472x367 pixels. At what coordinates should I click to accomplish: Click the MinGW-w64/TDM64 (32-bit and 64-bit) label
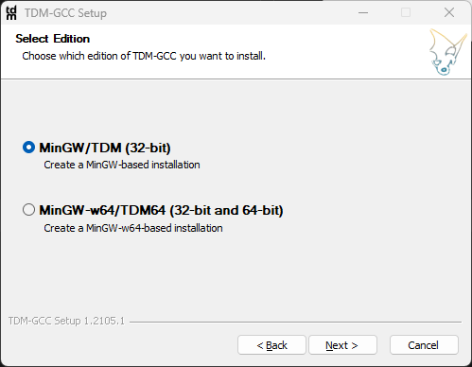161,210
